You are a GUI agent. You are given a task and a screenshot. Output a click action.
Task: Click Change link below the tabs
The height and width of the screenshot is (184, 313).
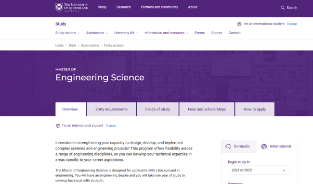[111, 126]
